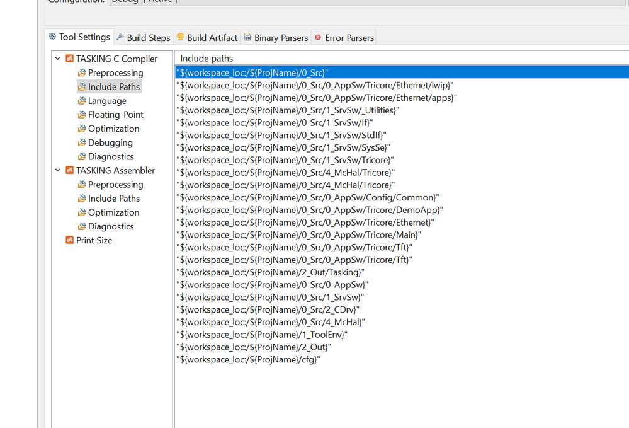Open compiler Optimization settings
Image resolution: width=629 pixels, height=428 pixels.
coord(113,129)
